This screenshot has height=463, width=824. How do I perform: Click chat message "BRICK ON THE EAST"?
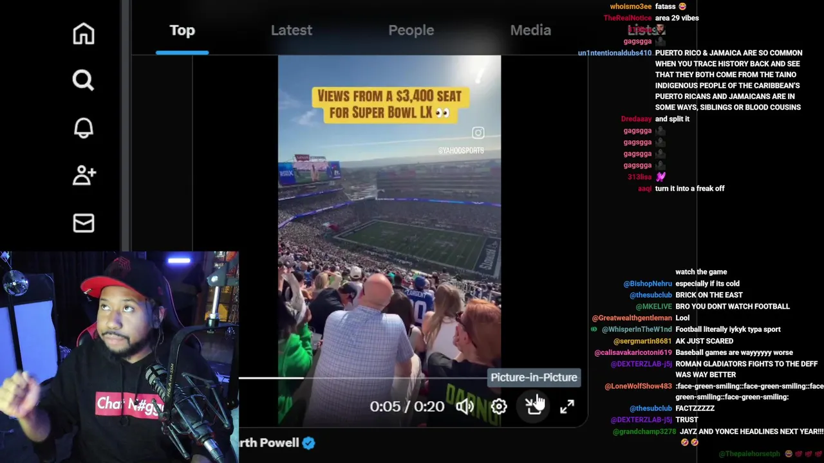pos(709,295)
